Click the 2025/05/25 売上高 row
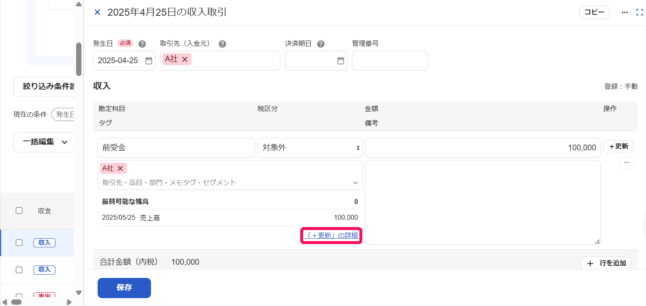 [x=230, y=218]
